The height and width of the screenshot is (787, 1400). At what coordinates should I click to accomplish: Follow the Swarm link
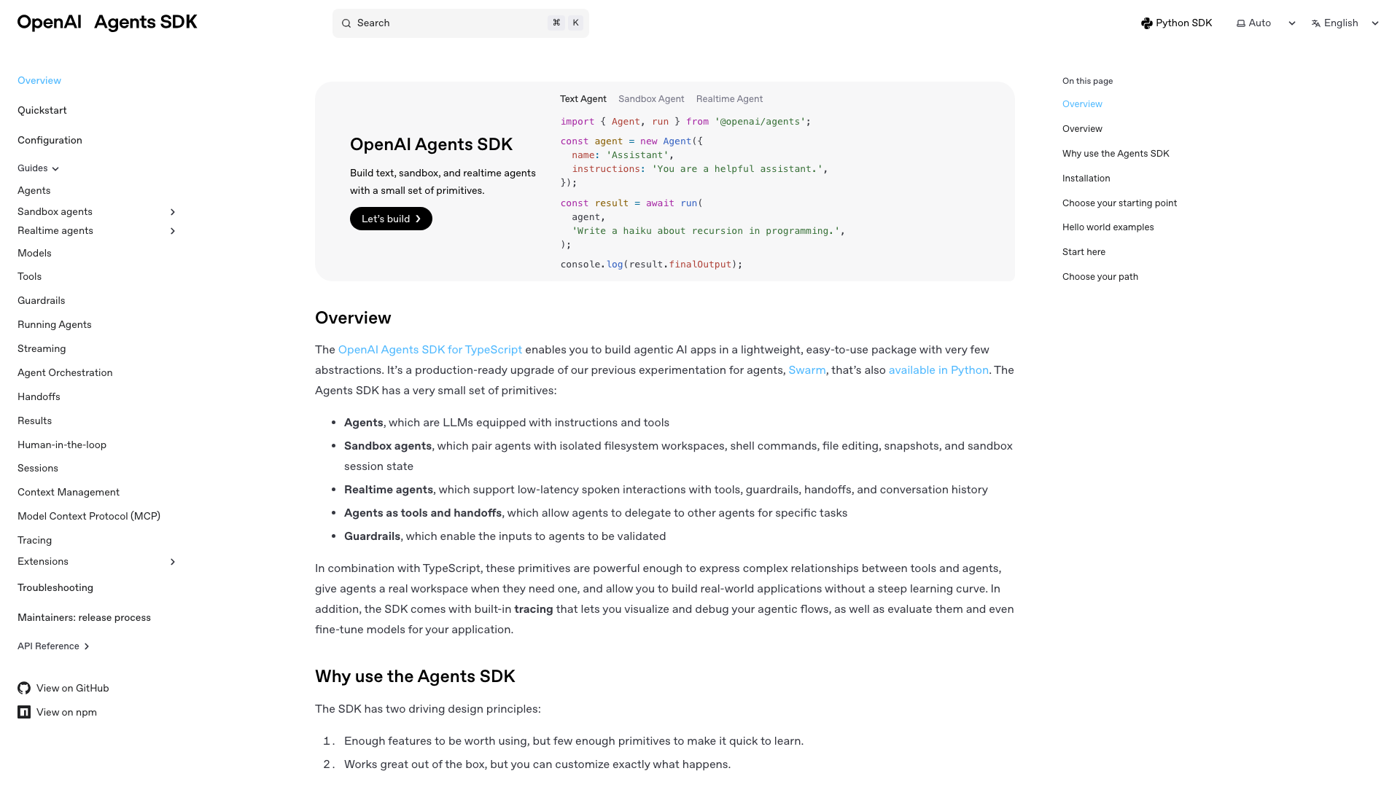click(807, 370)
